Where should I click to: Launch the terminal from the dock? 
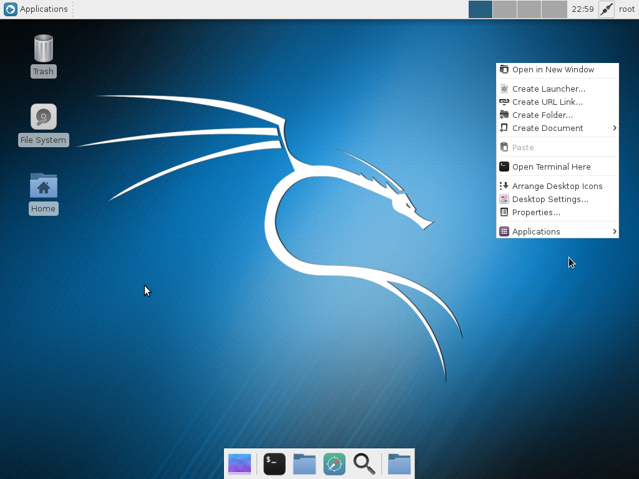coord(275,464)
